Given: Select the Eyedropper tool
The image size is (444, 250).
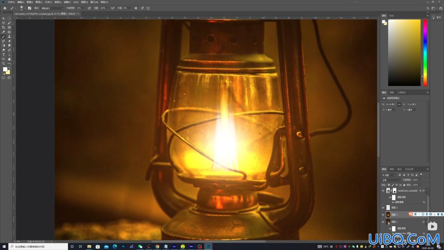Looking at the screenshot, I should [x=4, y=32].
